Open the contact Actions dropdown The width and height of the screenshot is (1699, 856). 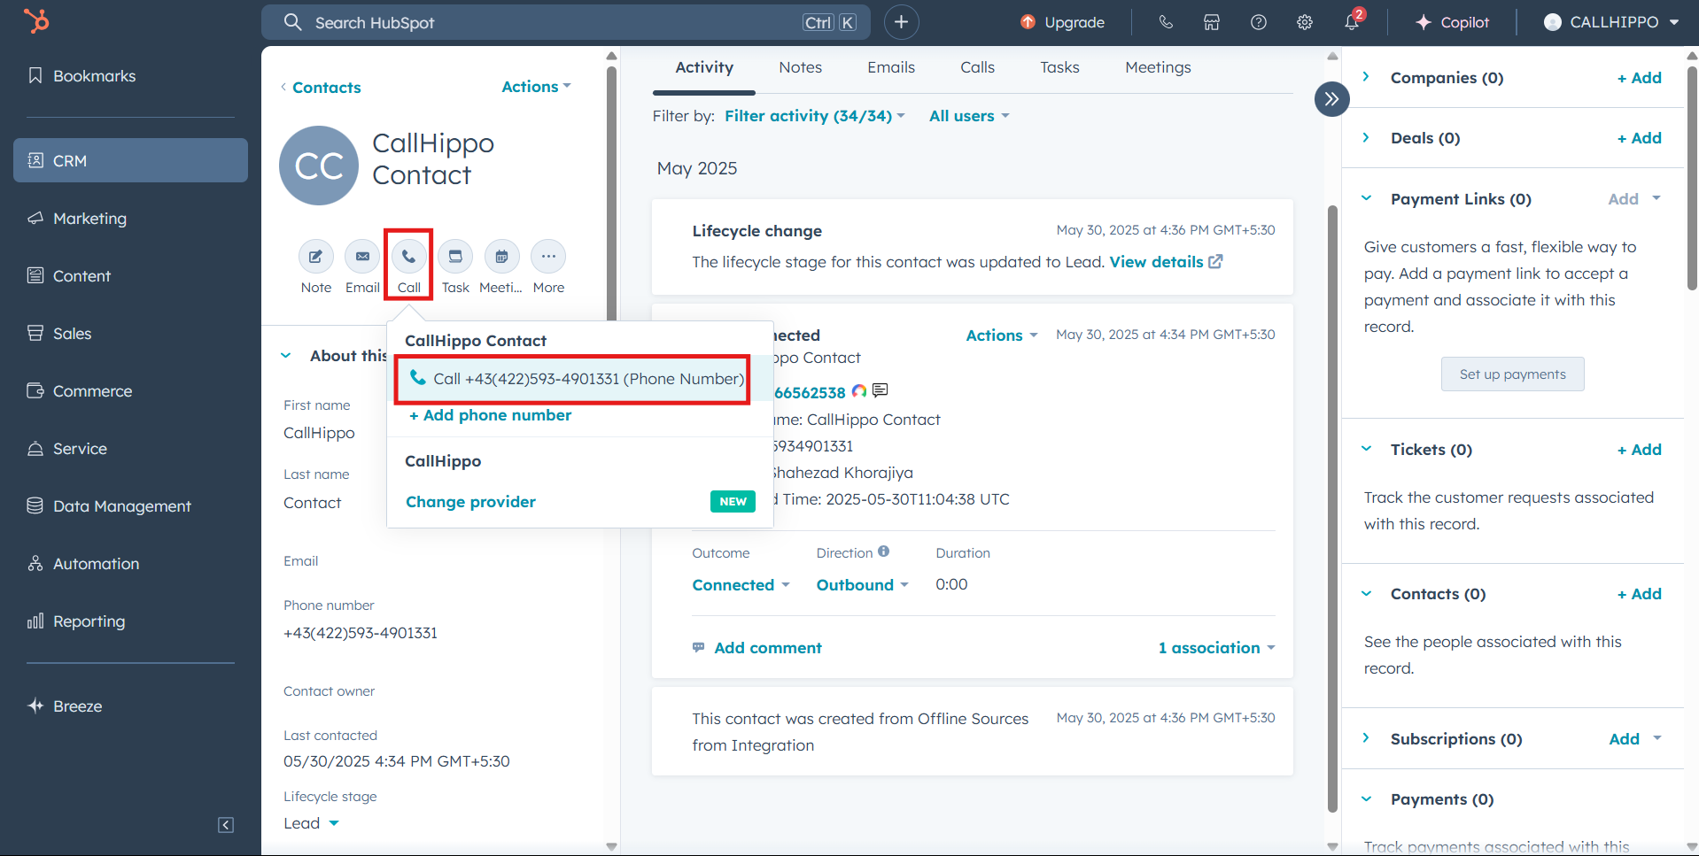coord(536,87)
